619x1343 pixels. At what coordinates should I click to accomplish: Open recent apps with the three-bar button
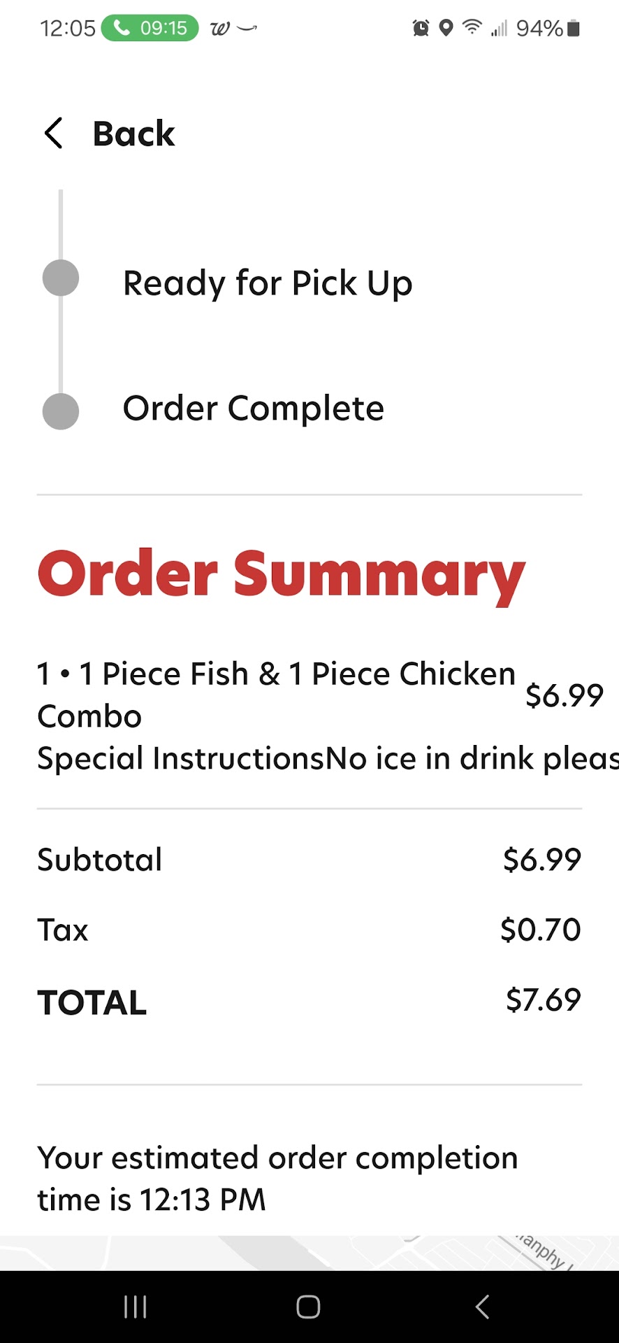(135, 1307)
